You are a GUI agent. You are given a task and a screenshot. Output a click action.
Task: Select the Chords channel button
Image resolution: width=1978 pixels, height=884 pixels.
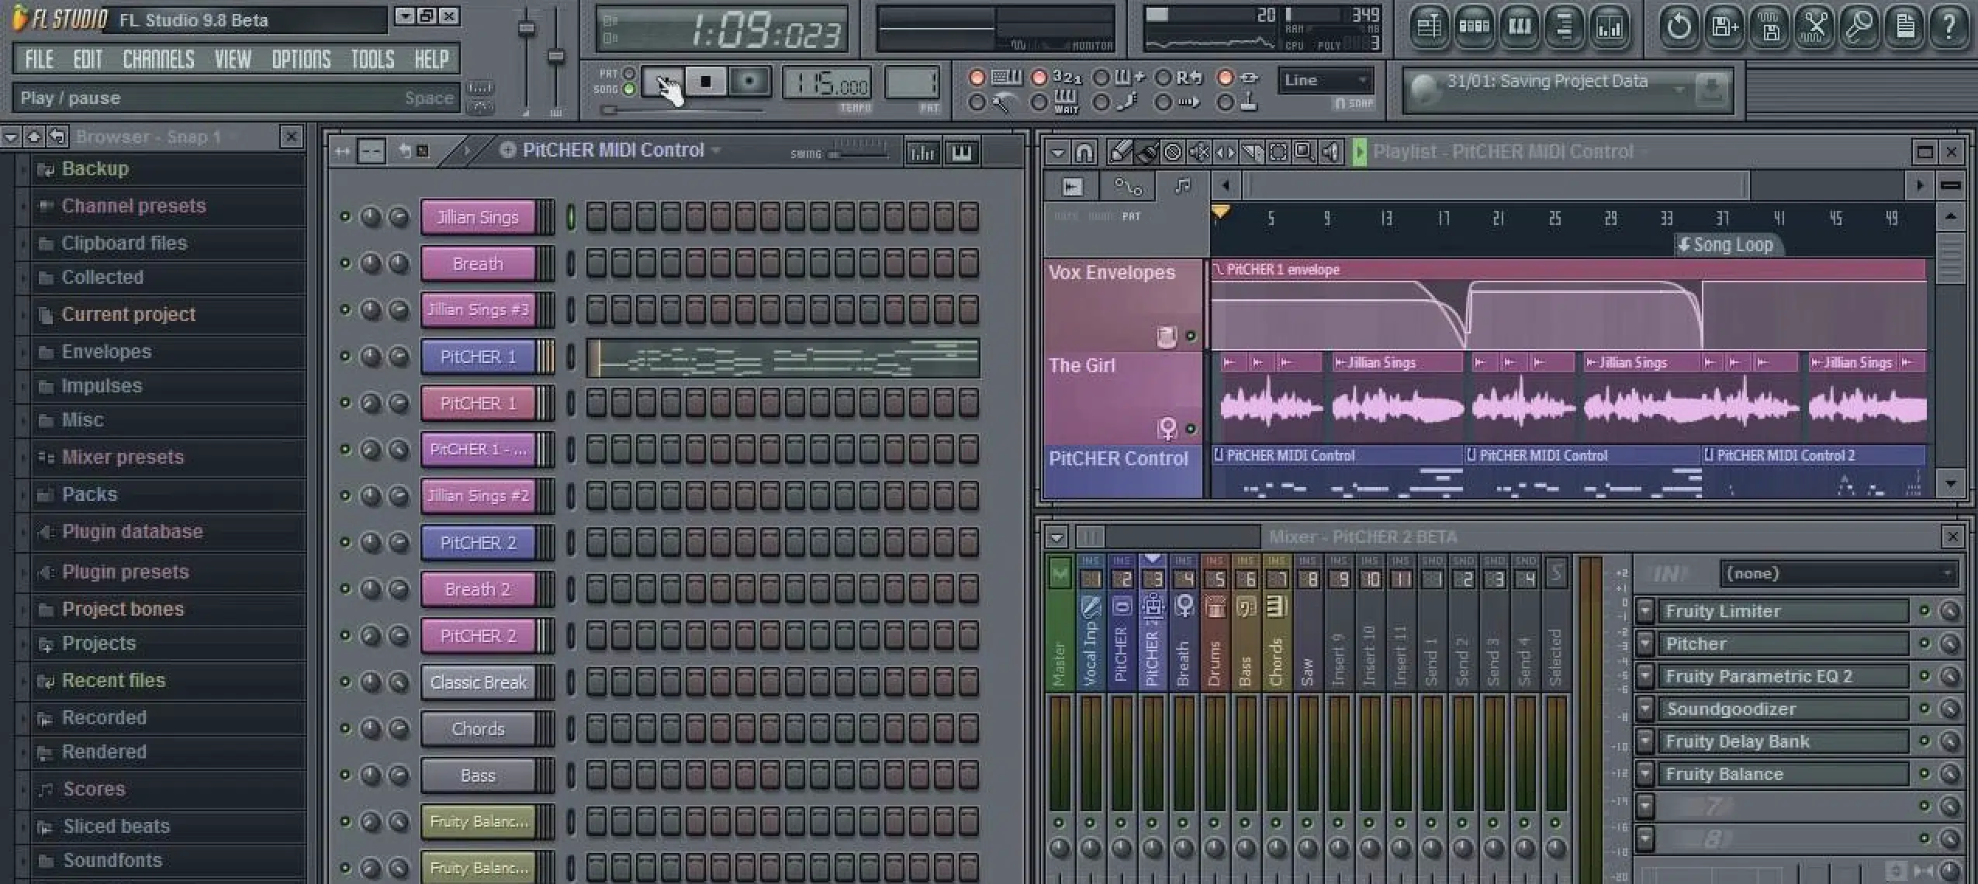pyautogui.click(x=478, y=729)
